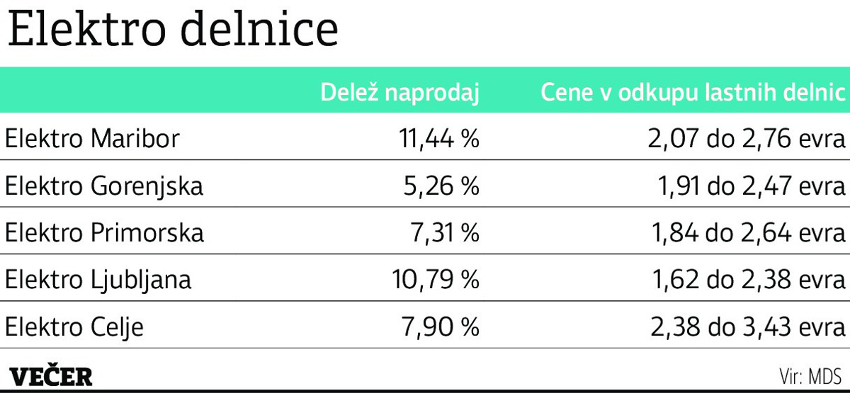850x393 pixels.
Task: Click the Elektro Primorska row label
Action: (105, 233)
